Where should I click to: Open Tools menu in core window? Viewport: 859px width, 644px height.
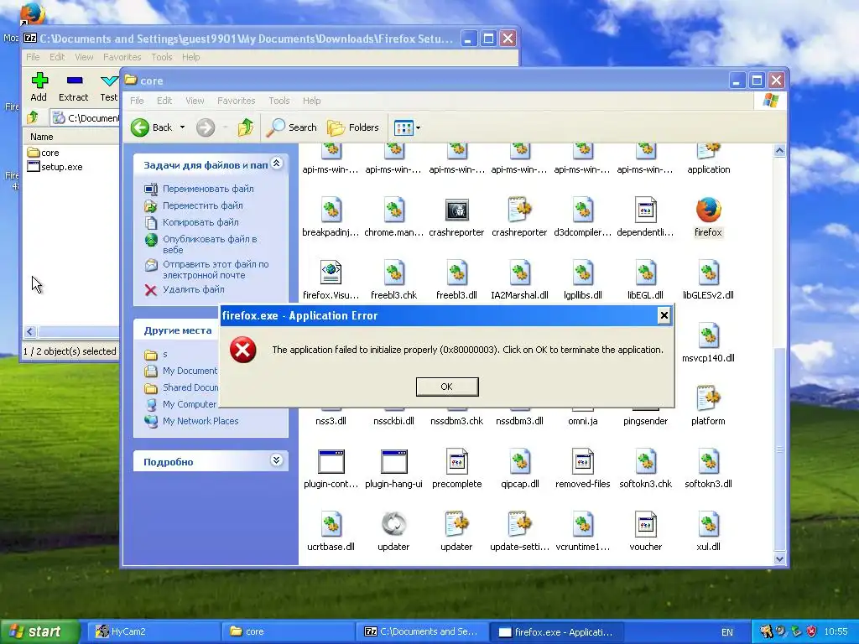(279, 101)
